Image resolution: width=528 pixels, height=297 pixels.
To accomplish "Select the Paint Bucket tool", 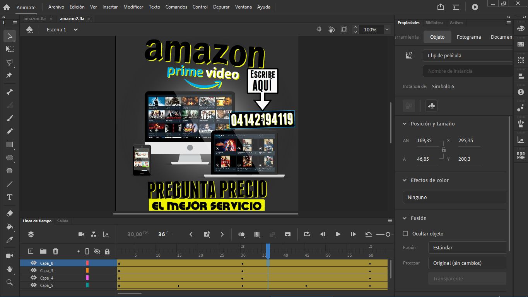I will click(x=10, y=227).
